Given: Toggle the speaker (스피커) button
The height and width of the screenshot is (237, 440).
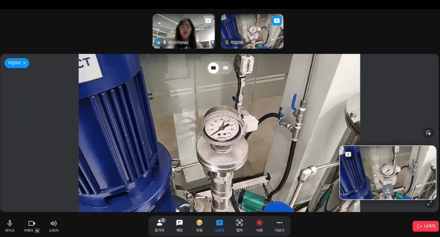Looking at the screenshot, I should point(54,226).
